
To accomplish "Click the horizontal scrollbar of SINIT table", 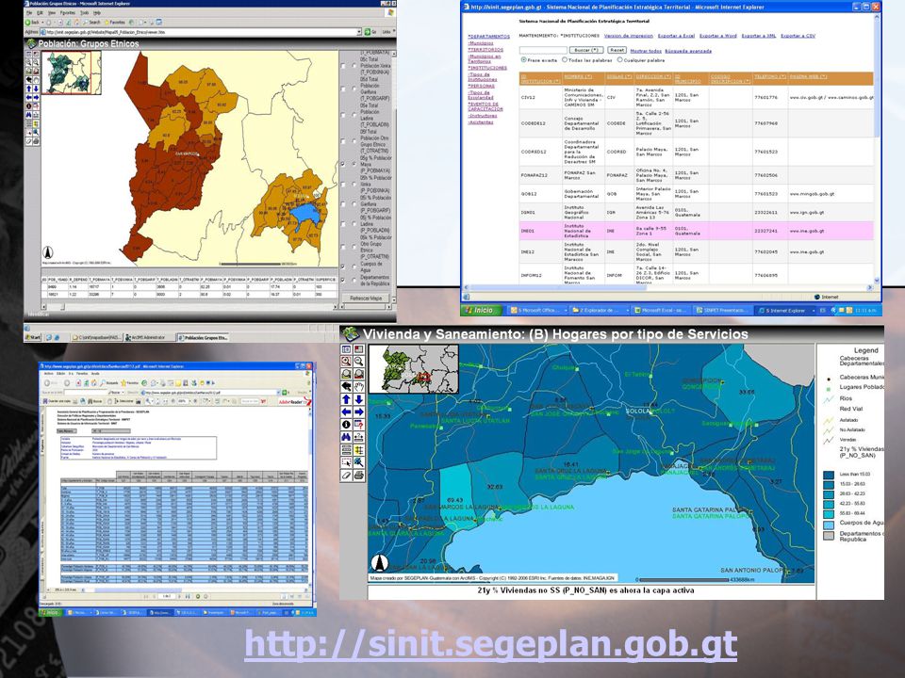I will point(668,288).
